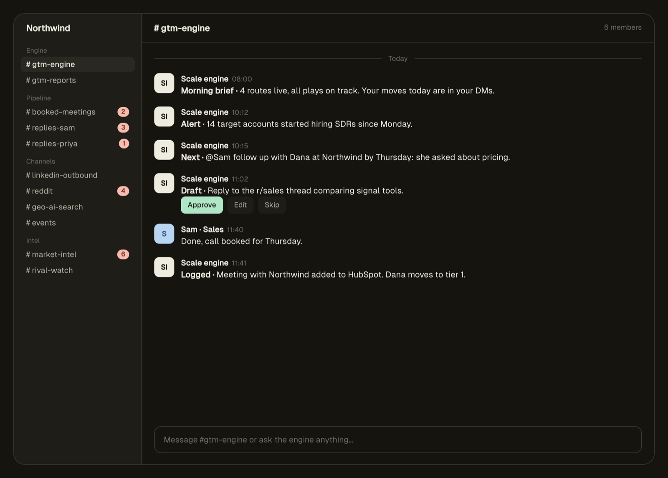Open the #rival-watch channel

pyautogui.click(x=78, y=270)
